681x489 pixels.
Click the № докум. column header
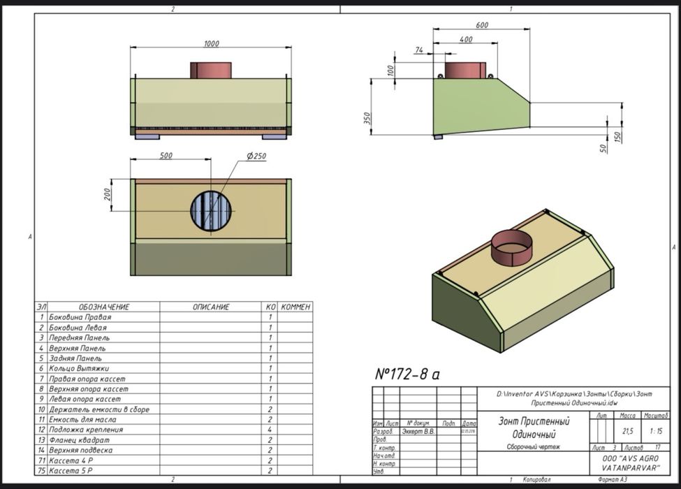coord(418,423)
